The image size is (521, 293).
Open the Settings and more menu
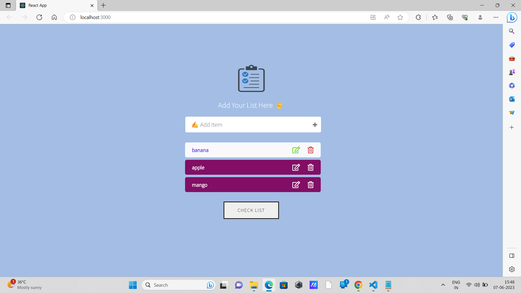pyautogui.click(x=496, y=17)
